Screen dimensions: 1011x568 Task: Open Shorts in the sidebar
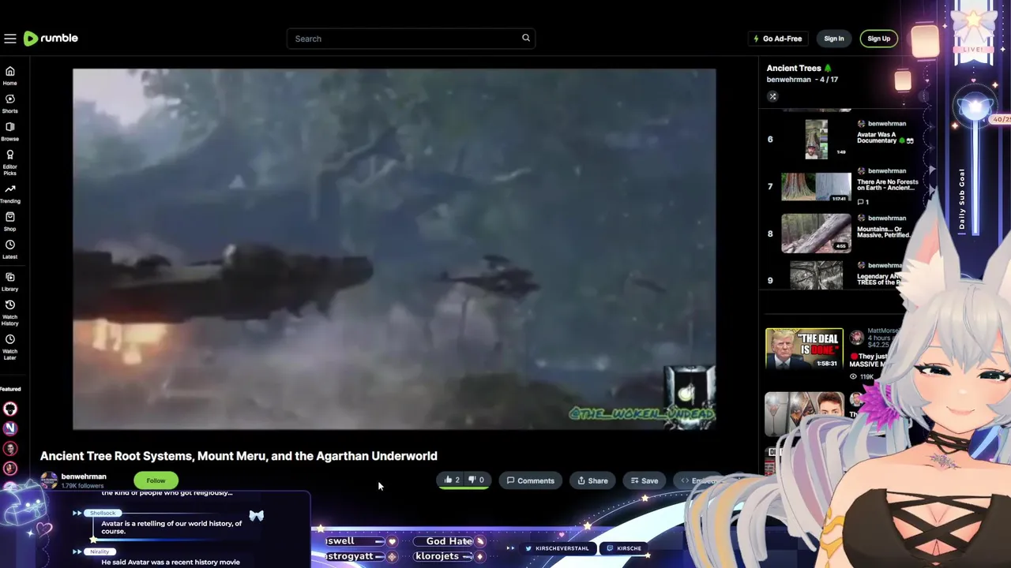[x=10, y=103]
